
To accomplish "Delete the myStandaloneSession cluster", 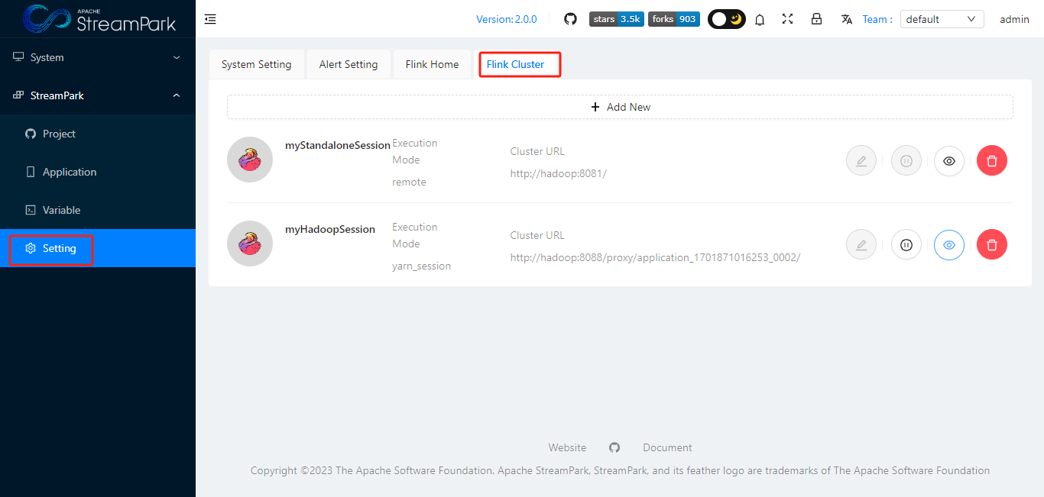I will pos(991,160).
